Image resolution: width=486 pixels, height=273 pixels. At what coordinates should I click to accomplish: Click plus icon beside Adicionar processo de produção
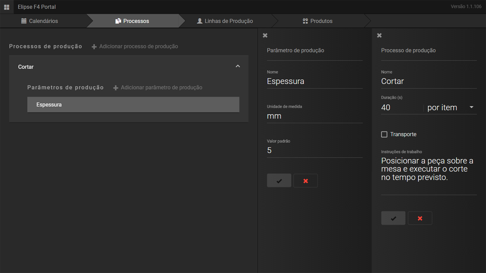tap(94, 47)
